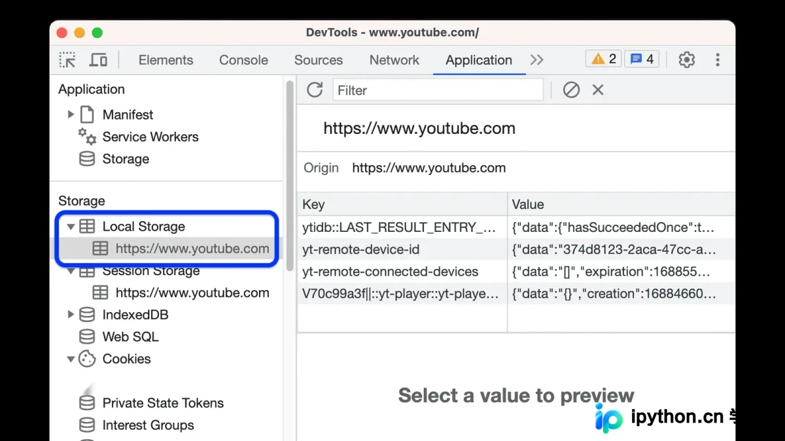Clear all storage entries with circle-slash icon
Viewport: 785px width, 441px height.
(x=571, y=90)
